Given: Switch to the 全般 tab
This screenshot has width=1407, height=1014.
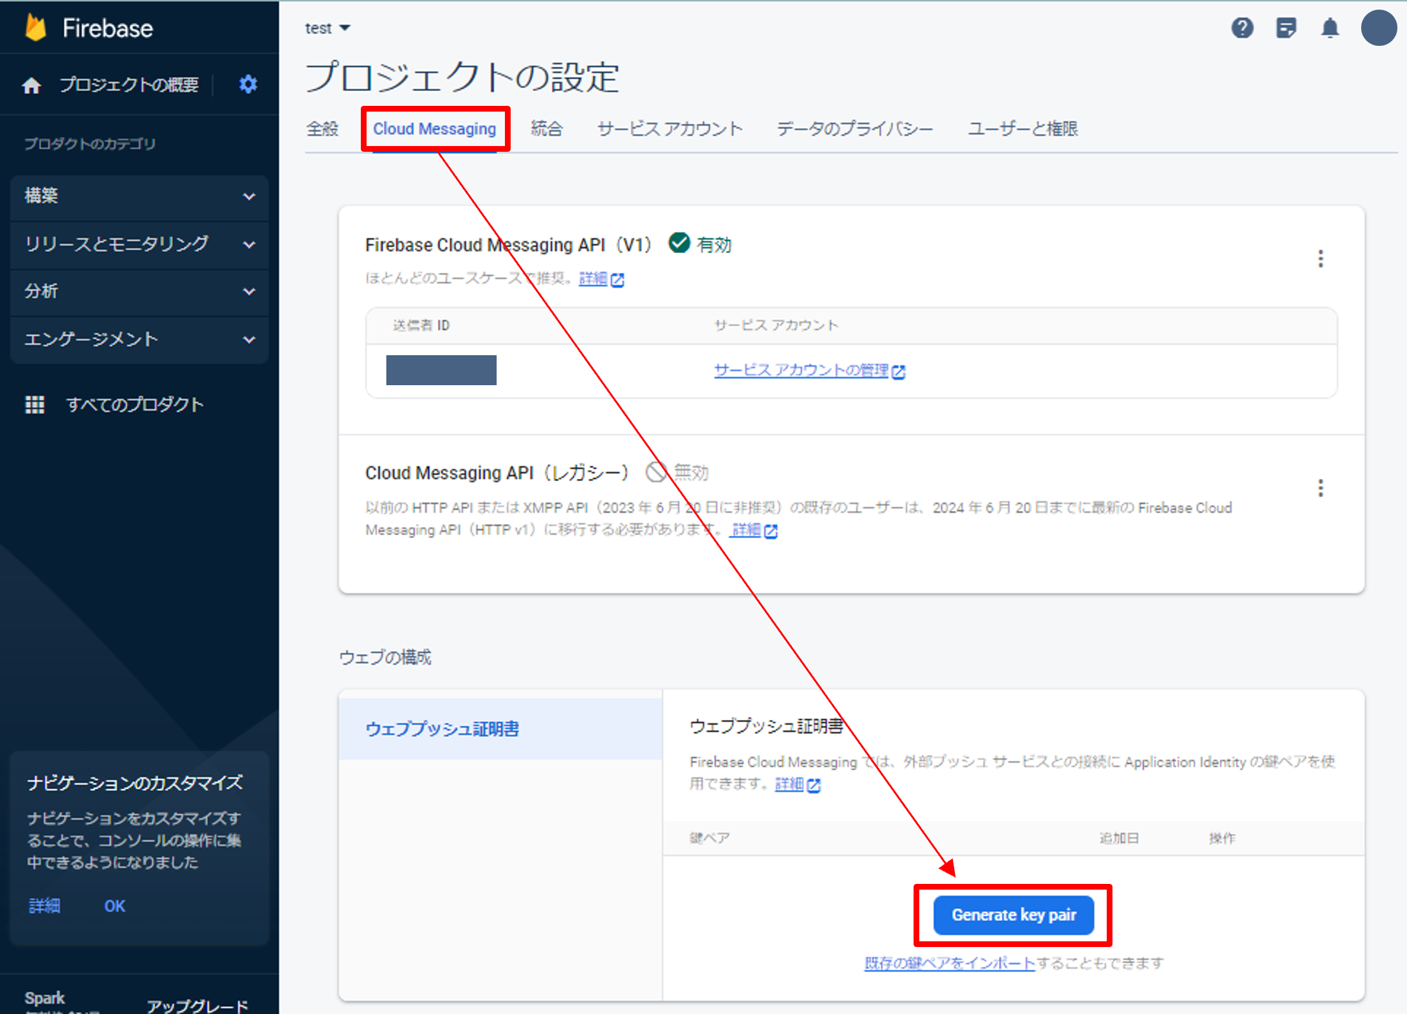Looking at the screenshot, I should pos(323,129).
